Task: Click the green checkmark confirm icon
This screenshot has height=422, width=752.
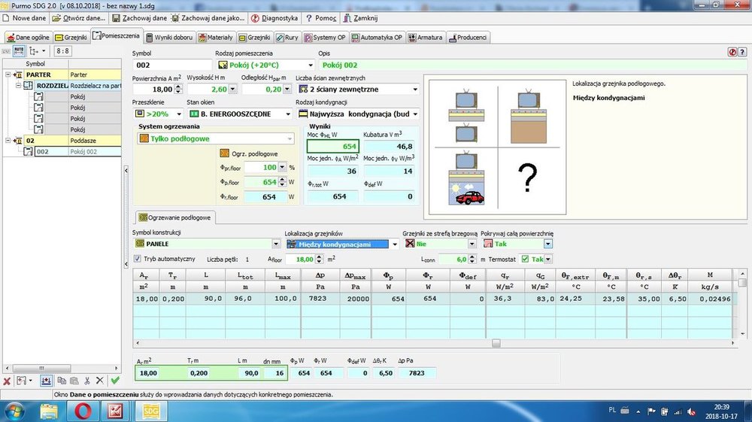Action: (115, 381)
